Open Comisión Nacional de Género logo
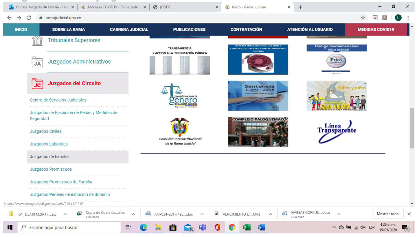The height and width of the screenshot is (237, 417). tap(180, 96)
